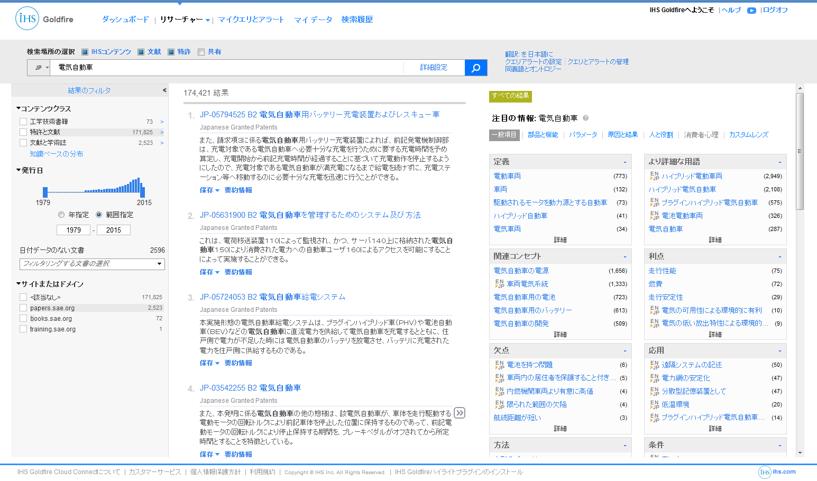The image size is (817, 481).
Task: Click EN/JP icon beside 分散型記憶装置として
Action: click(x=655, y=391)
